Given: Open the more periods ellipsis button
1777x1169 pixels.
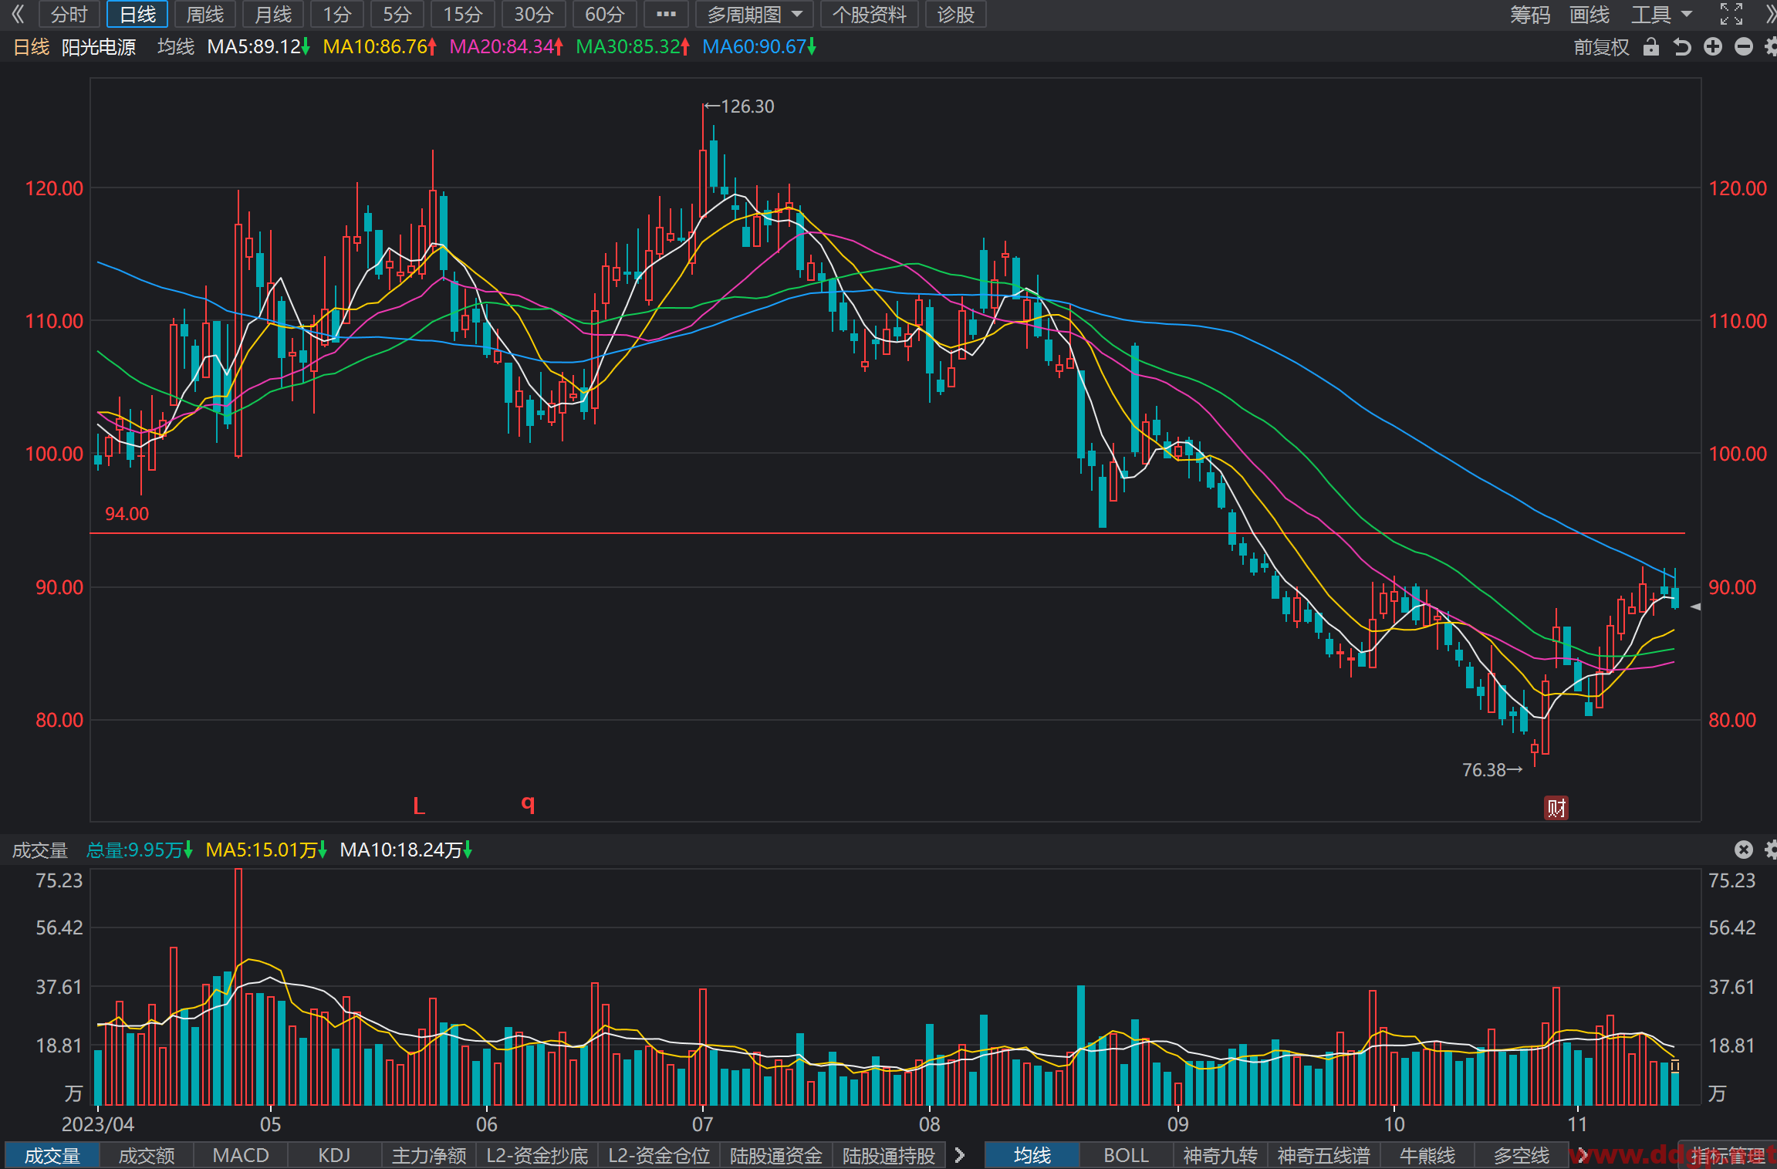Looking at the screenshot, I should pos(666,14).
